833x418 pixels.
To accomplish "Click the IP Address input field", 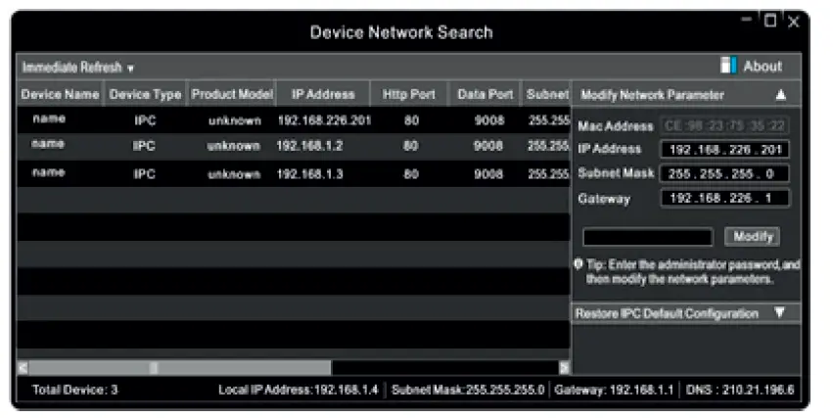I will (x=724, y=149).
